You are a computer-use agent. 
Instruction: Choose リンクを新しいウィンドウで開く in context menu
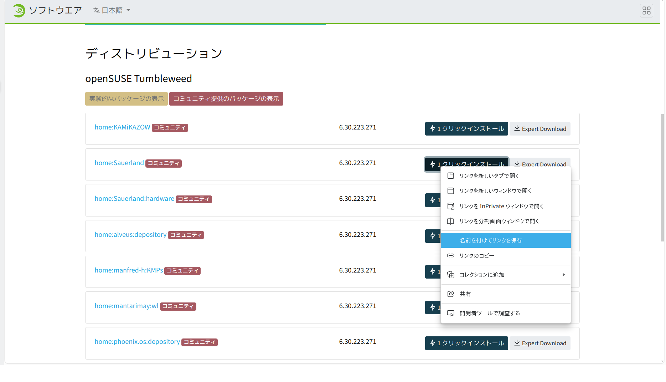506,191
